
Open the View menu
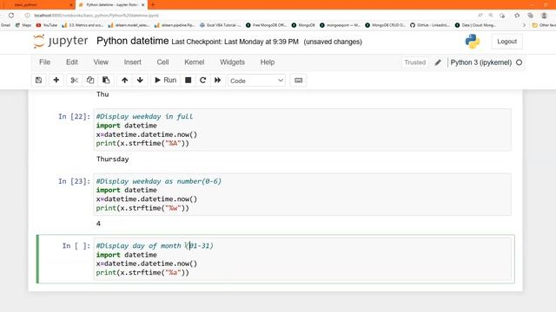point(101,62)
